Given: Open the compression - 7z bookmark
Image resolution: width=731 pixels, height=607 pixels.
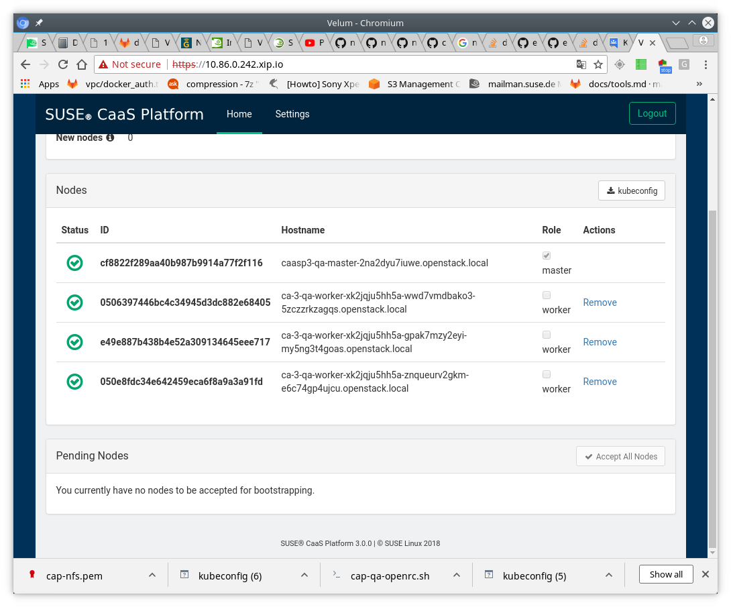Looking at the screenshot, I should click(213, 84).
